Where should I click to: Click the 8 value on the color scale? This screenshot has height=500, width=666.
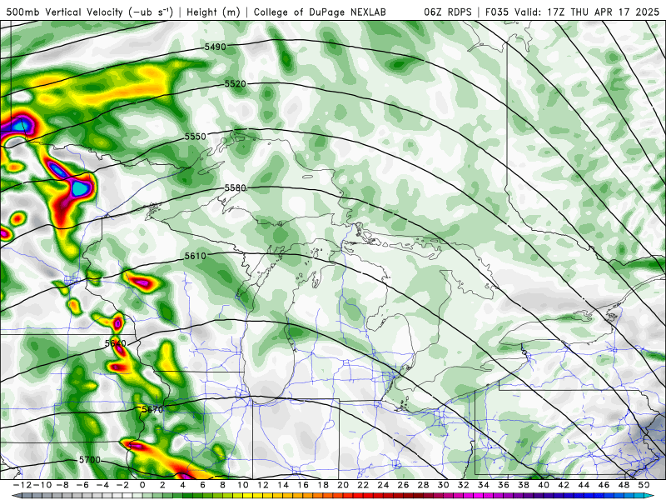[222, 485]
